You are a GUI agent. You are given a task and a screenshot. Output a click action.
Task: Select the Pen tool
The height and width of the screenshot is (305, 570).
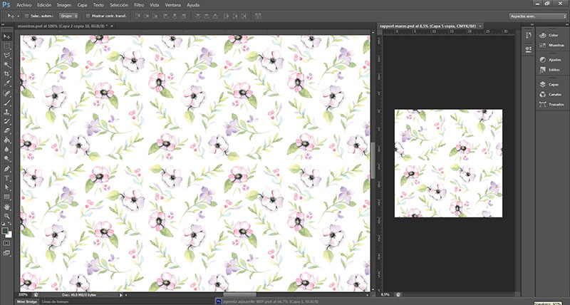pyautogui.click(x=6, y=169)
